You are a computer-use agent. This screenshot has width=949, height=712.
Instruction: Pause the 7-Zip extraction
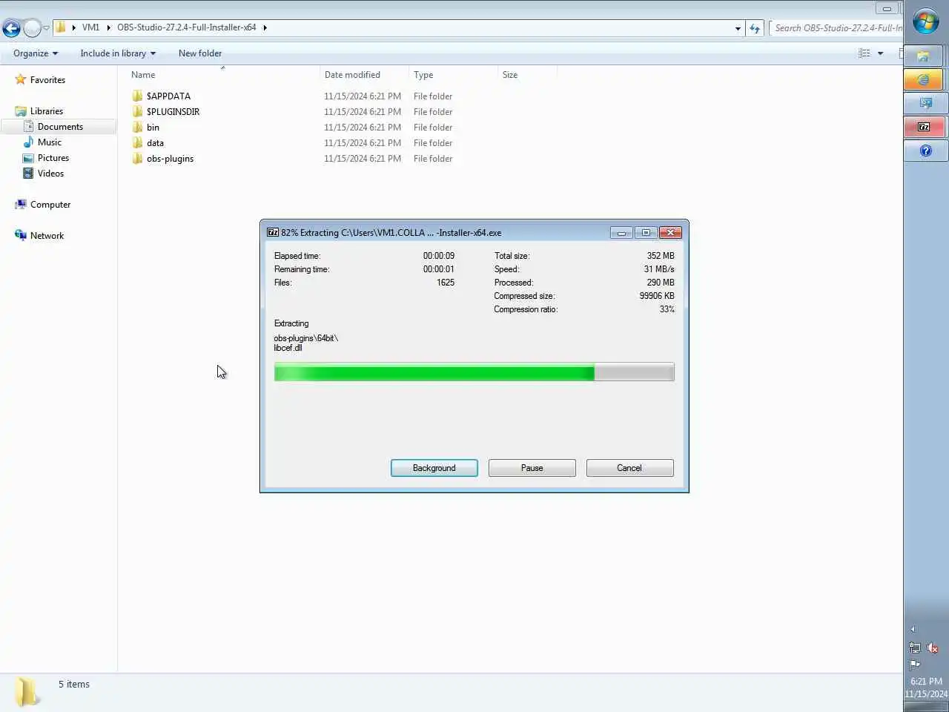point(532,468)
